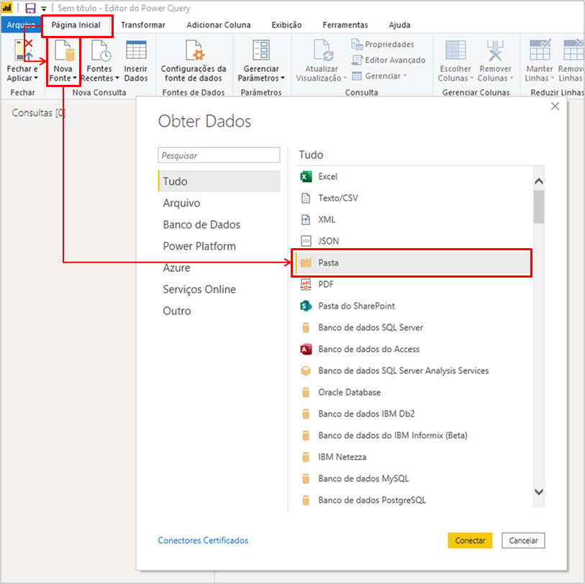This screenshot has width=585, height=584.
Task: Click the connector list scroll down arrow
Action: coord(539,491)
